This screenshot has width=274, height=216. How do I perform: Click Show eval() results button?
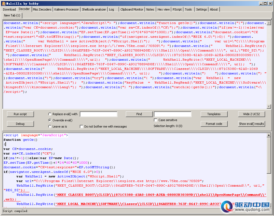pos(251,124)
